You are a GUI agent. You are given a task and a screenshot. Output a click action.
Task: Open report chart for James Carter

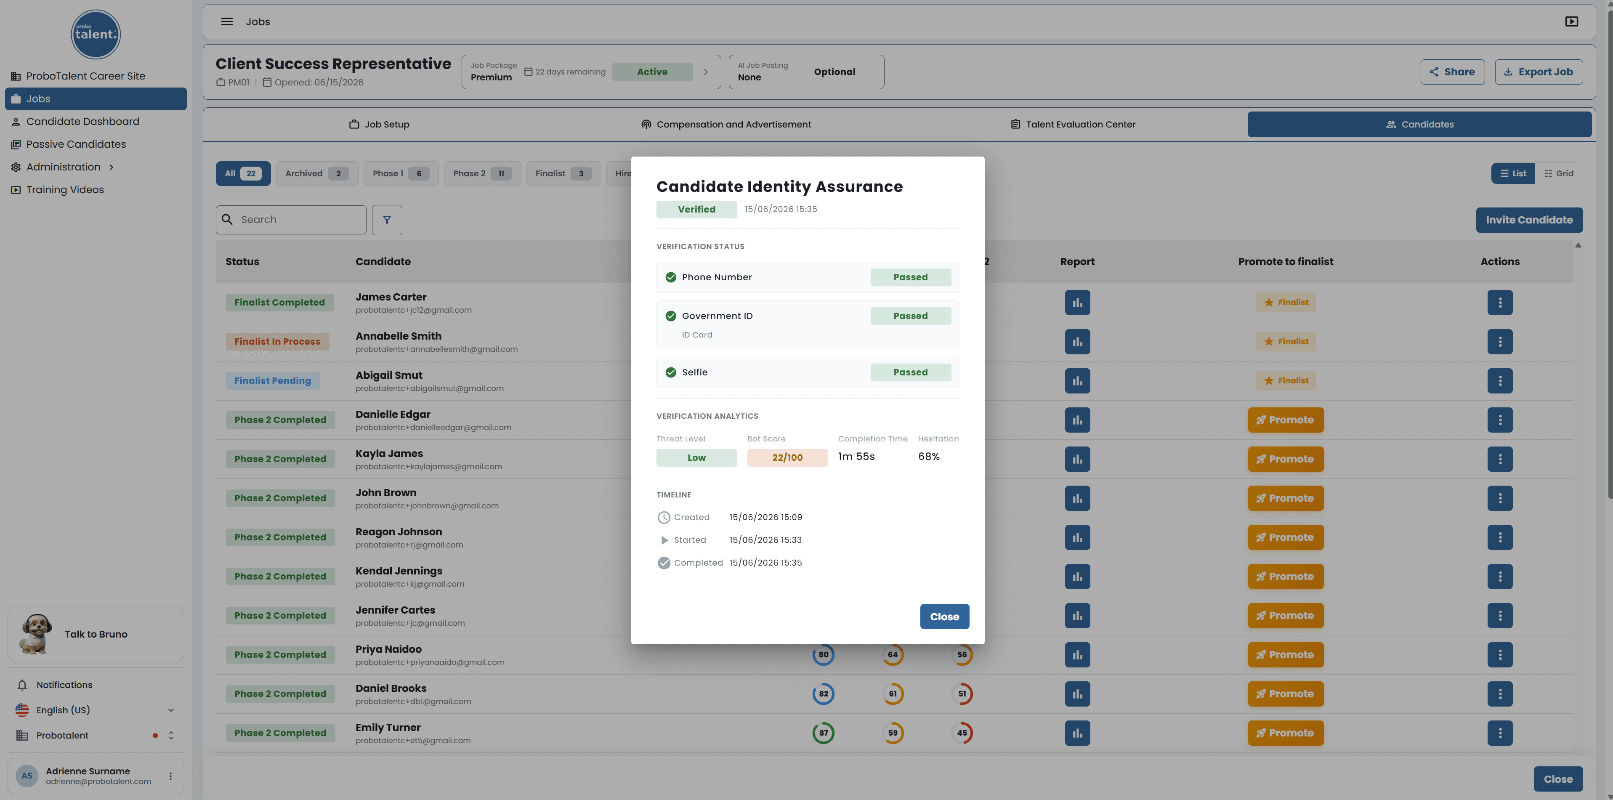pos(1077,302)
